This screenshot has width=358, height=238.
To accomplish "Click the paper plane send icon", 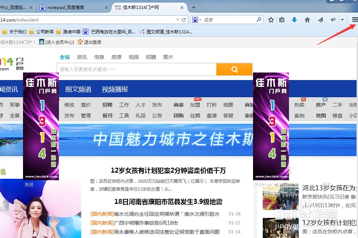I will click(x=320, y=20).
